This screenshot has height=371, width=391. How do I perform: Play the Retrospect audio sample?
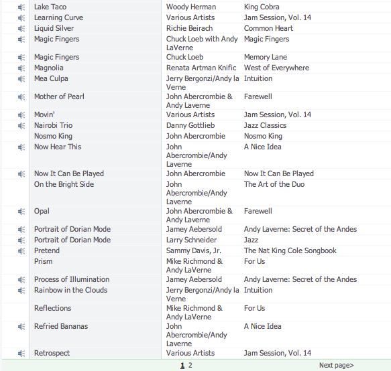21,354
